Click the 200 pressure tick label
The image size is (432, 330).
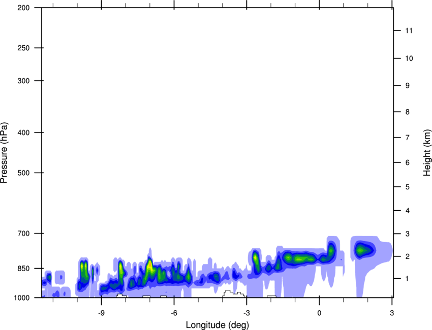23,8
